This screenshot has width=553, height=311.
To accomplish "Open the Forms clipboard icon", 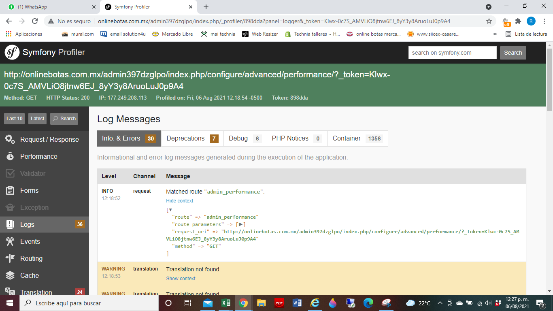I will point(10,190).
